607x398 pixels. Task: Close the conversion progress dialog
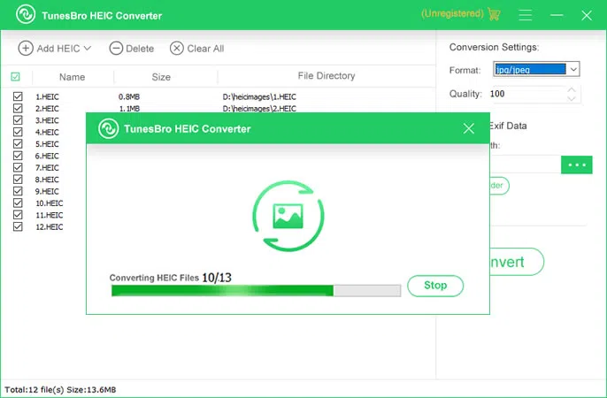(x=469, y=129)
